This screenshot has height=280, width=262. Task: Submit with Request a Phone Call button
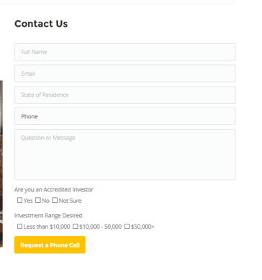(50, 245)
